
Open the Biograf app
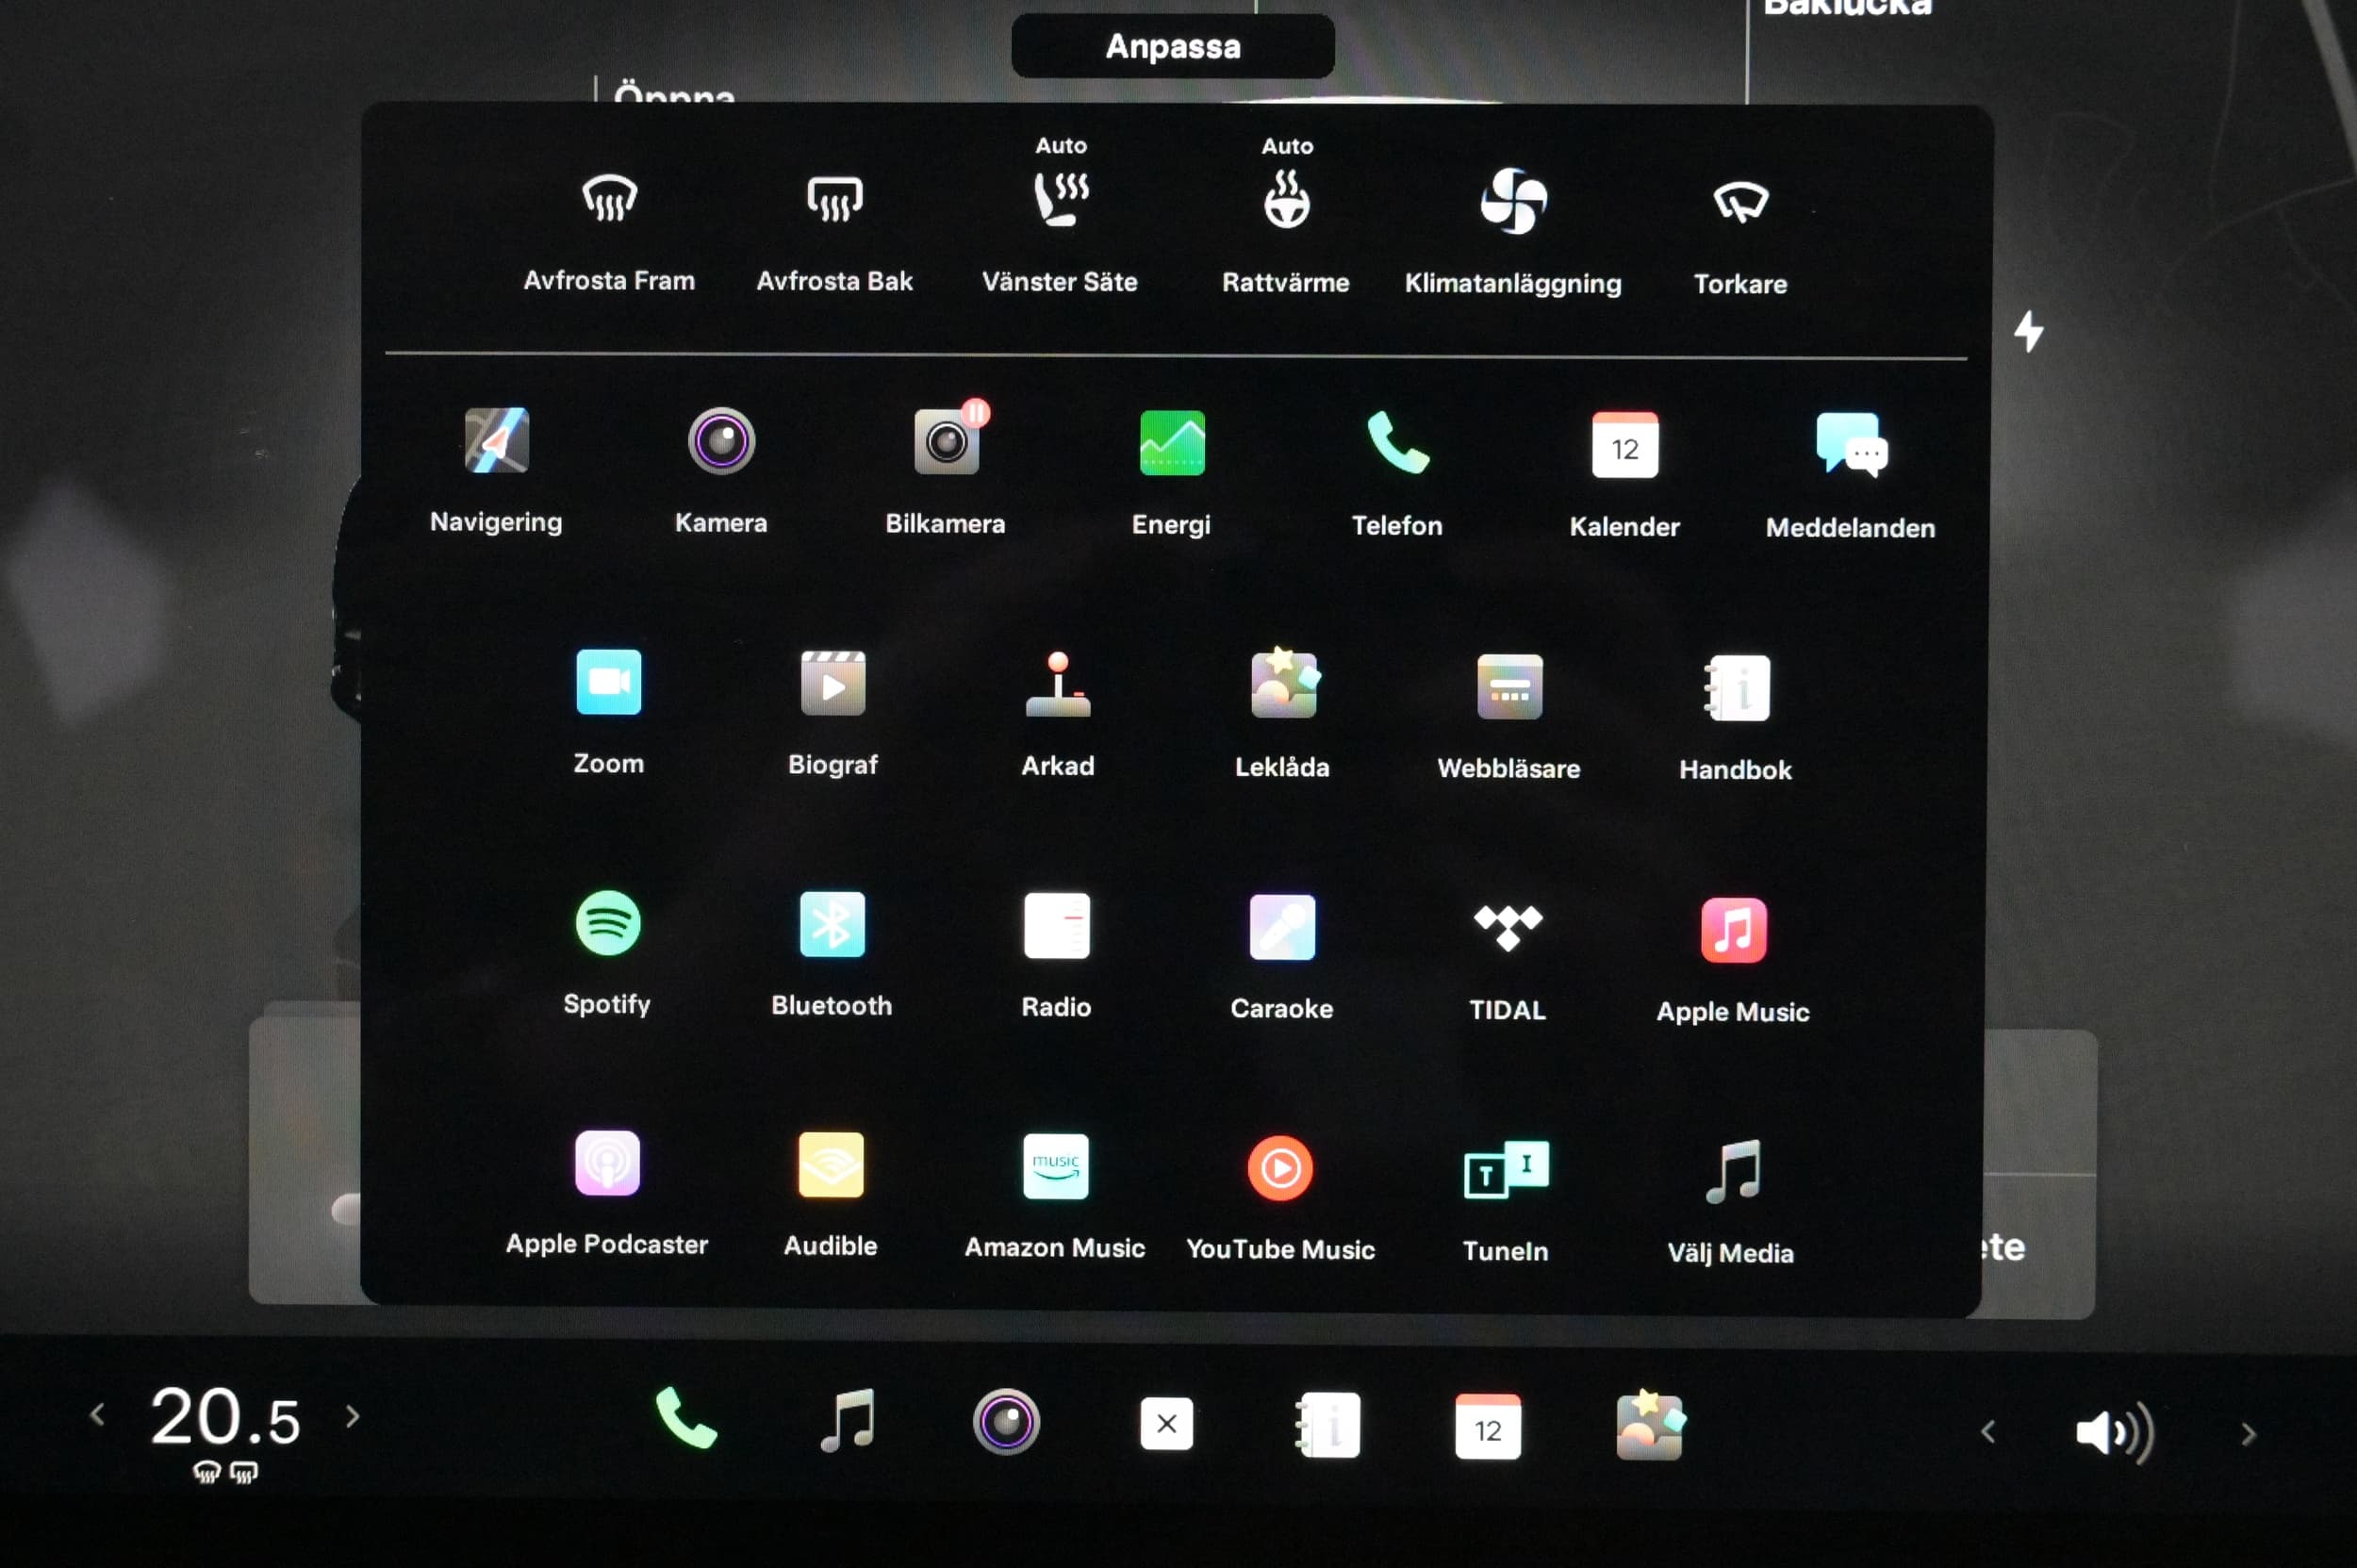click(833, 683)
